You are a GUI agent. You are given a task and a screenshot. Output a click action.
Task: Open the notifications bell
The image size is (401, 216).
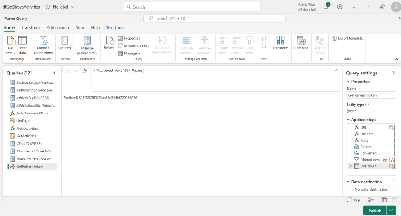(326, 7)
